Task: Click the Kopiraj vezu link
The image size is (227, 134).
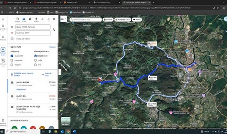Action: 48,74
